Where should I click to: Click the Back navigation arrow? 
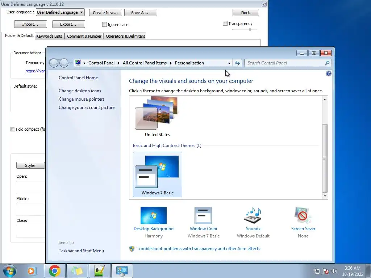54,63
